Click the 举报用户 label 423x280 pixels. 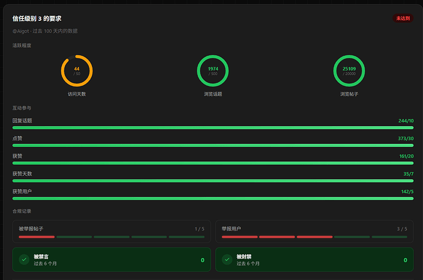232,229
